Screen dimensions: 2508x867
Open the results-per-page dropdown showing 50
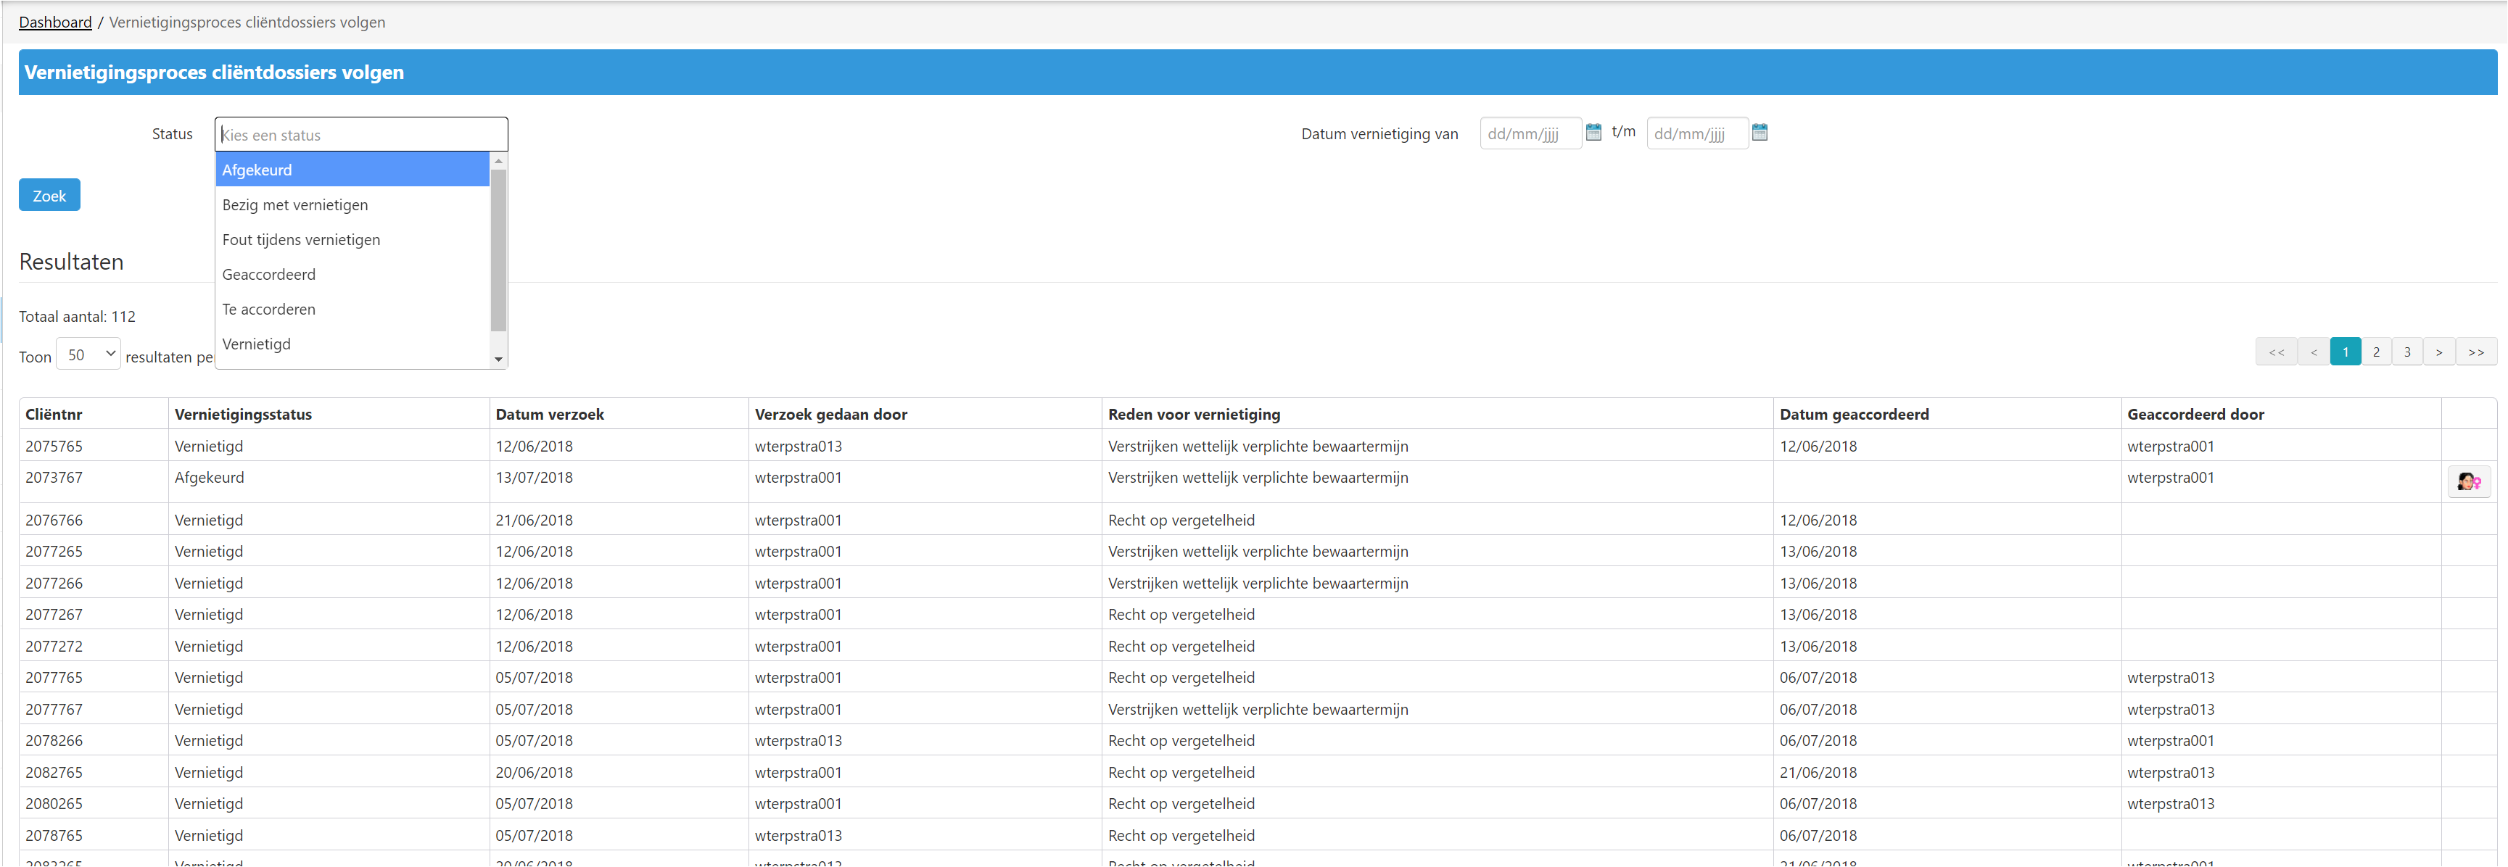88,354
